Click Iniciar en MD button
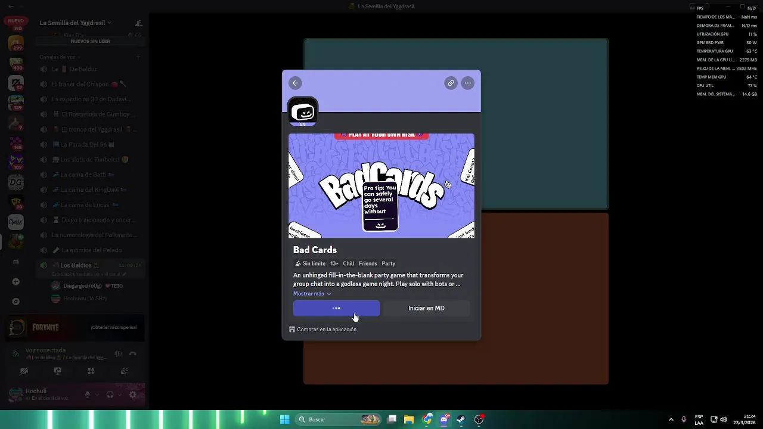The width and height of the screenshot is (763, 429). 426,308
